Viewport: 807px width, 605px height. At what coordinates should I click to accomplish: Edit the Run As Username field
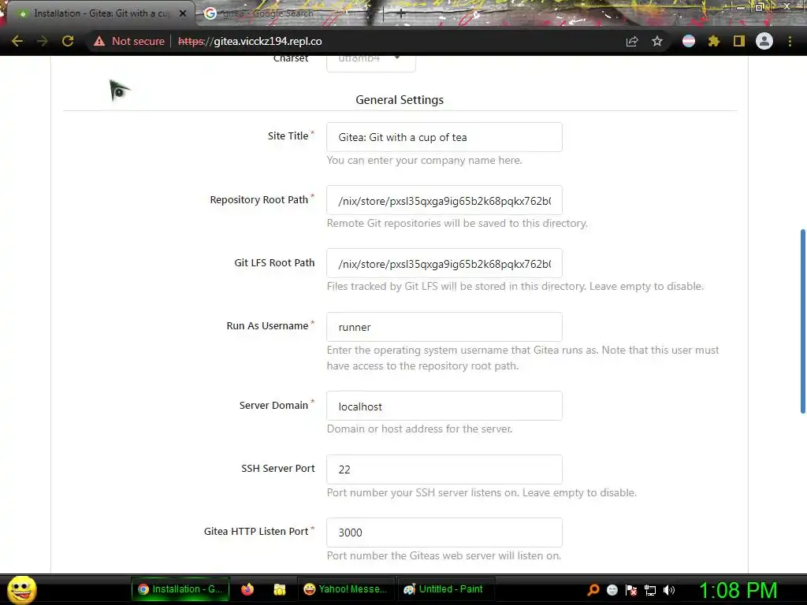point(444,327)
